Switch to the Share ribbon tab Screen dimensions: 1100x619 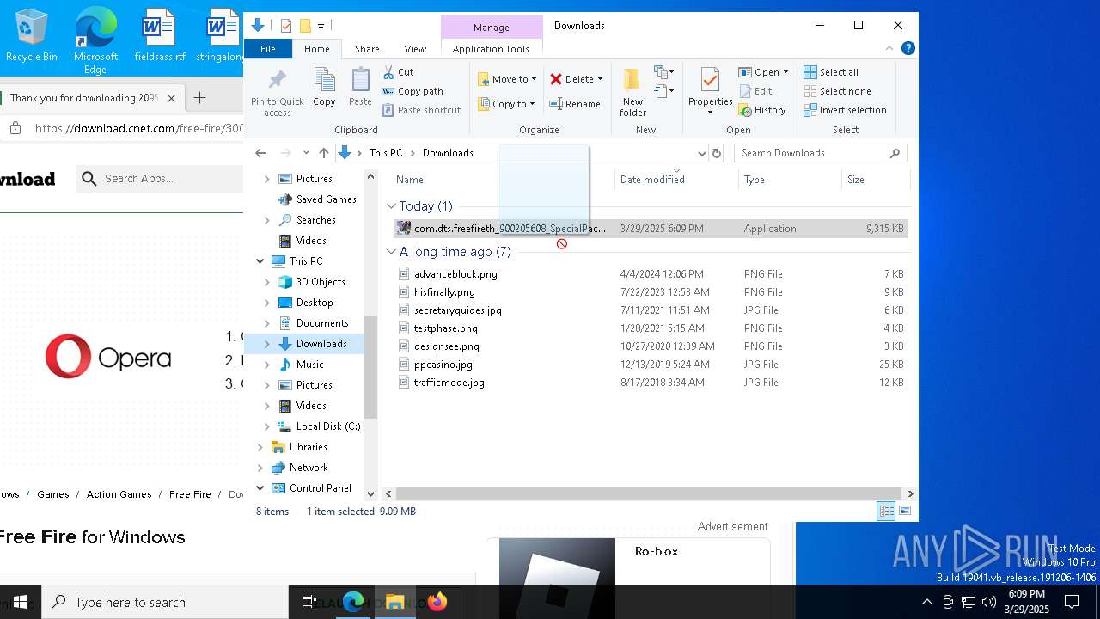pos(367,49)
